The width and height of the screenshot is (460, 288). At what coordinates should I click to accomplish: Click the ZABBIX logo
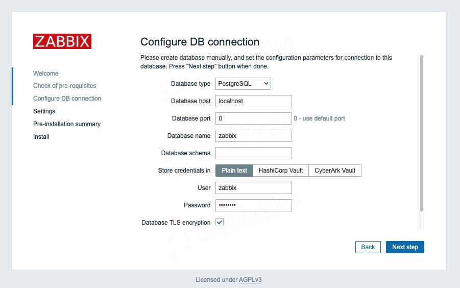62,41
